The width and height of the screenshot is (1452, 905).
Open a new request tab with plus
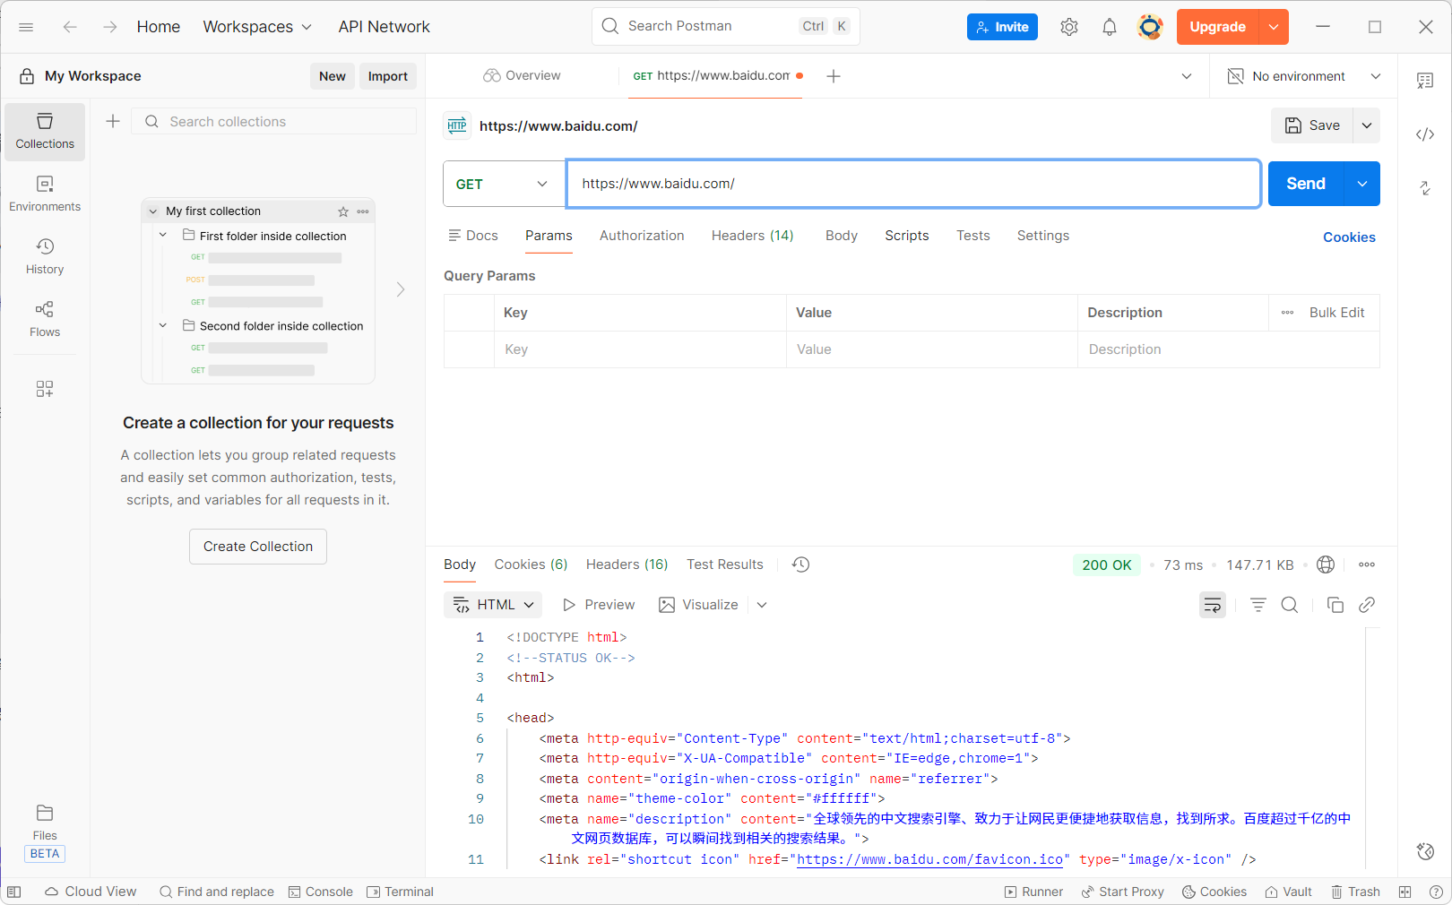pyautogui.click(x=834, y=76)
